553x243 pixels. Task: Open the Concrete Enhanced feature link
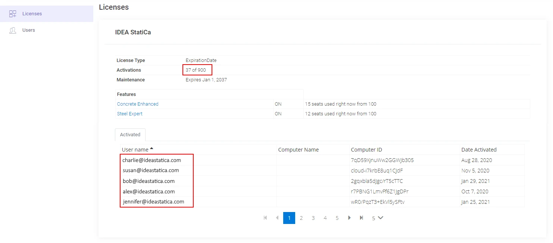138,104
